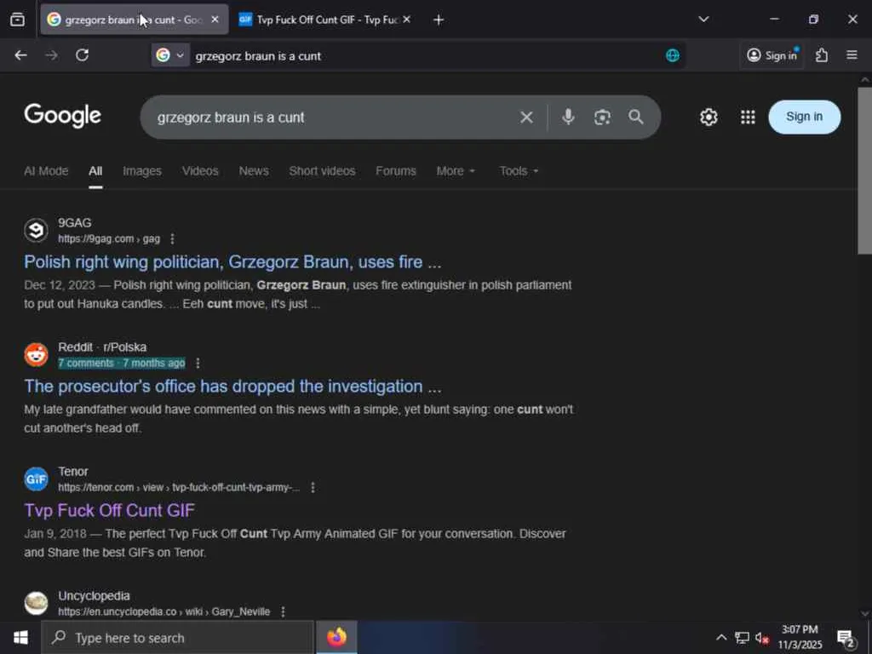
Task: Click the https://tenor.com › view URL breadcrumb
Action: click(x=179, y=487)
